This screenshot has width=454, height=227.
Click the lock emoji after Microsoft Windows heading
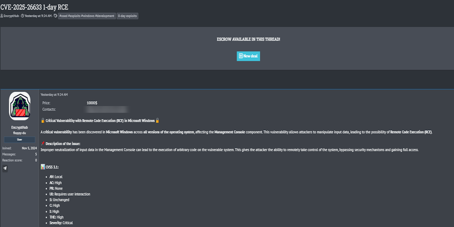158,120
